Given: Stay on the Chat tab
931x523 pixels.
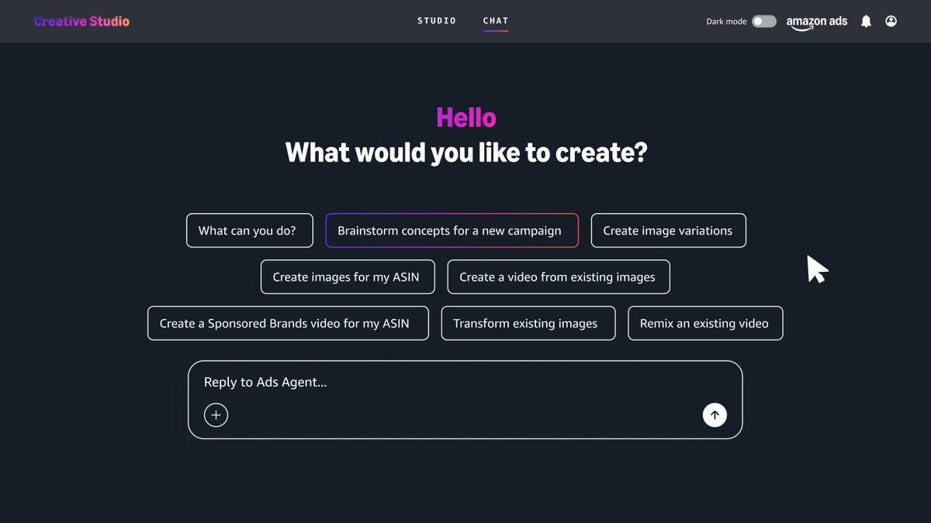Looking at the screenshot, I should 496,20.
